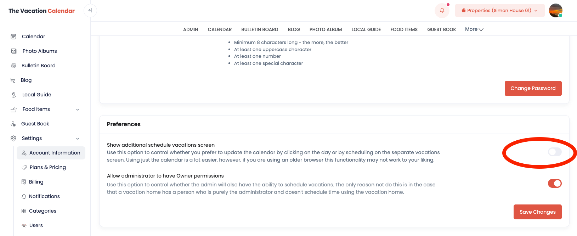Viewport: 577px width, 236px height.
Task: Click the Billing icon in Settings submenu
Action: coord(24,182)
